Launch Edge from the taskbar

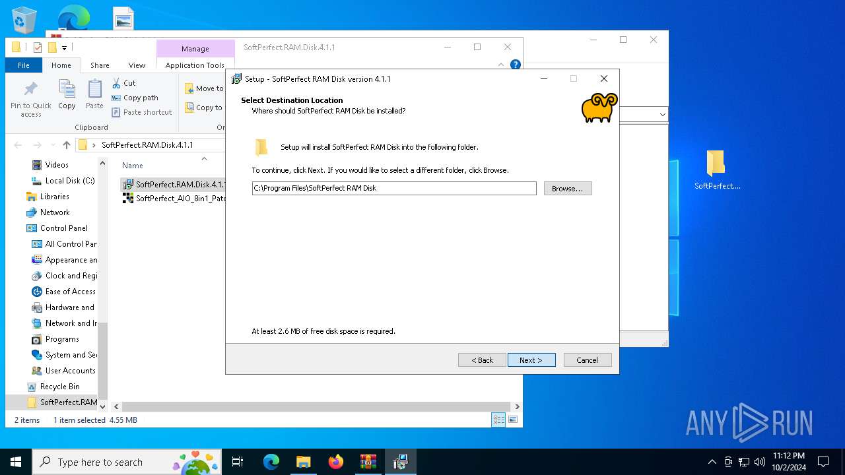pos(271,462)
